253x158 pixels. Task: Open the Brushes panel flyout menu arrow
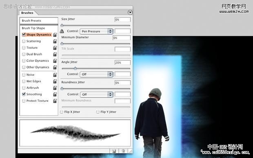(130, 12)
